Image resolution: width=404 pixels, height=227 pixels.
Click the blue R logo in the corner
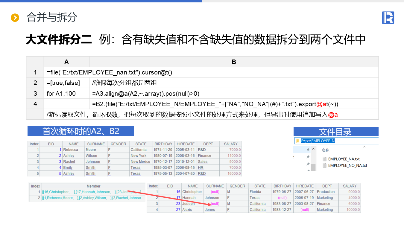pos(388,18)
